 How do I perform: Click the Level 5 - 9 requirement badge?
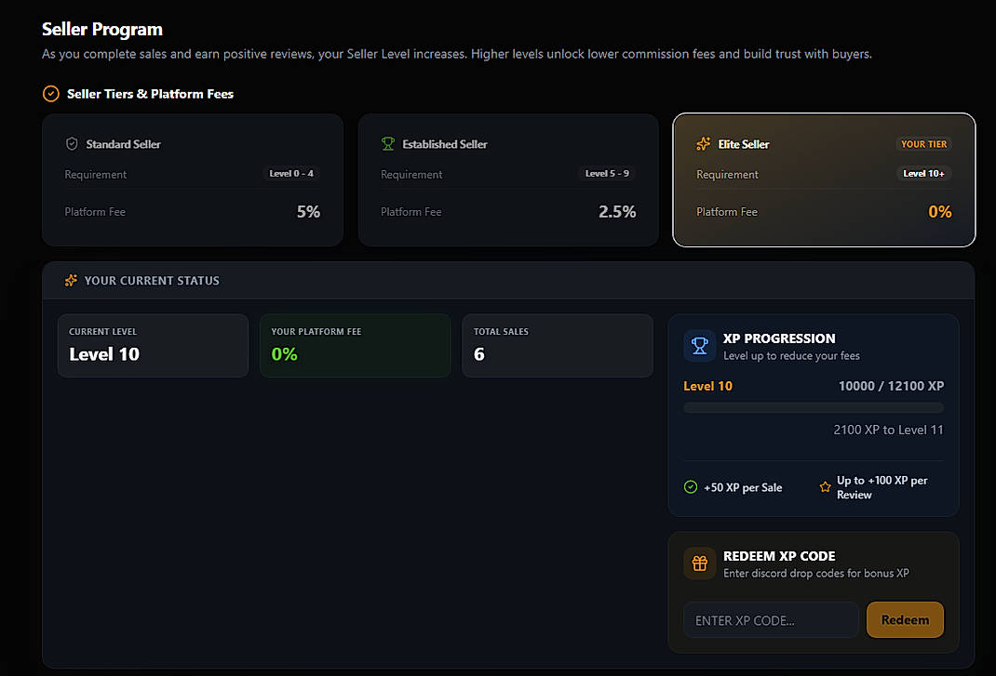coord(607,173)
